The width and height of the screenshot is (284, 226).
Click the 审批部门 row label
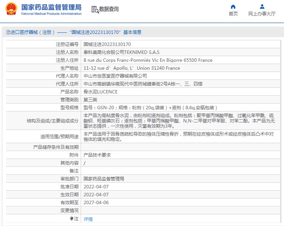click(x=69, y=179)
